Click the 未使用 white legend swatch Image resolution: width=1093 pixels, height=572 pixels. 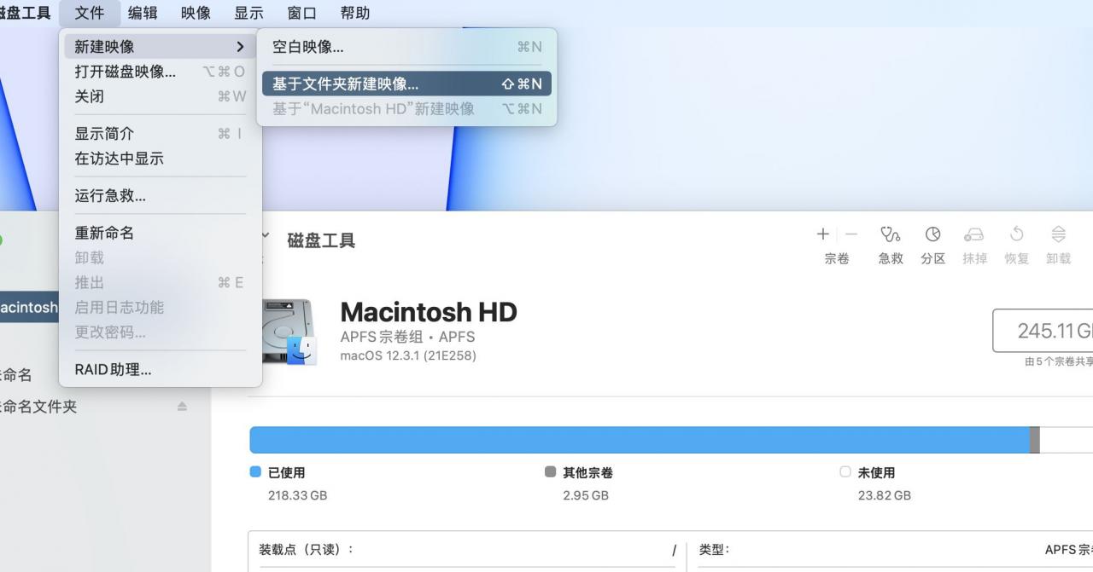point(845,471)
